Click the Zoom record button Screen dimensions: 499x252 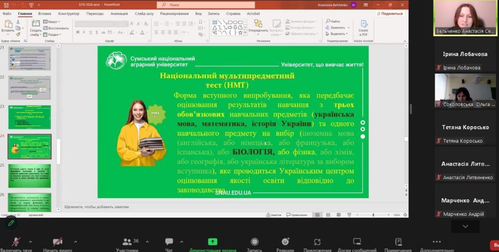point(254,242)
